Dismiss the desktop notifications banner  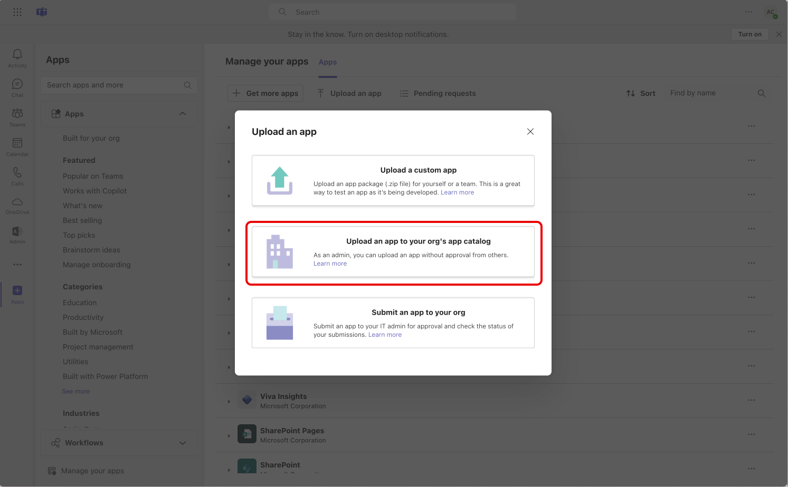[779, 34]
